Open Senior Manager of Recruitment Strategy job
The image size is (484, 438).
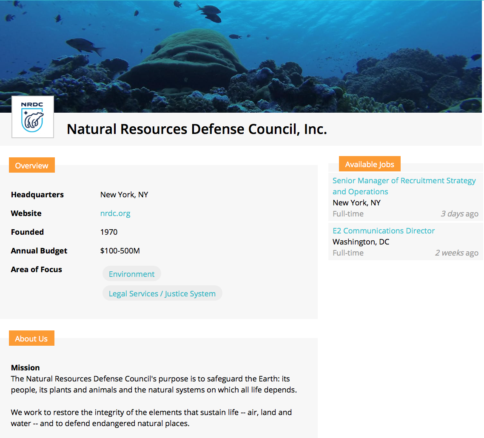point(404,186)
